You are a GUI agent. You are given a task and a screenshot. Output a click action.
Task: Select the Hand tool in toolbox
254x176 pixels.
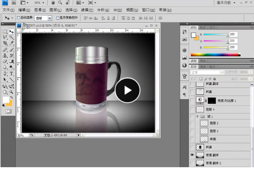pyautogui.click(x=5, y=92)
